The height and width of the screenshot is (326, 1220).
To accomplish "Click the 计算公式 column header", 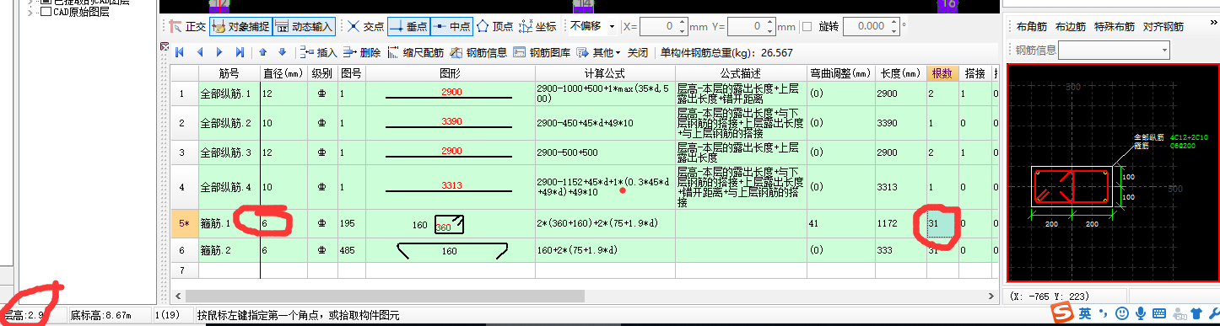I will (605, 73).
